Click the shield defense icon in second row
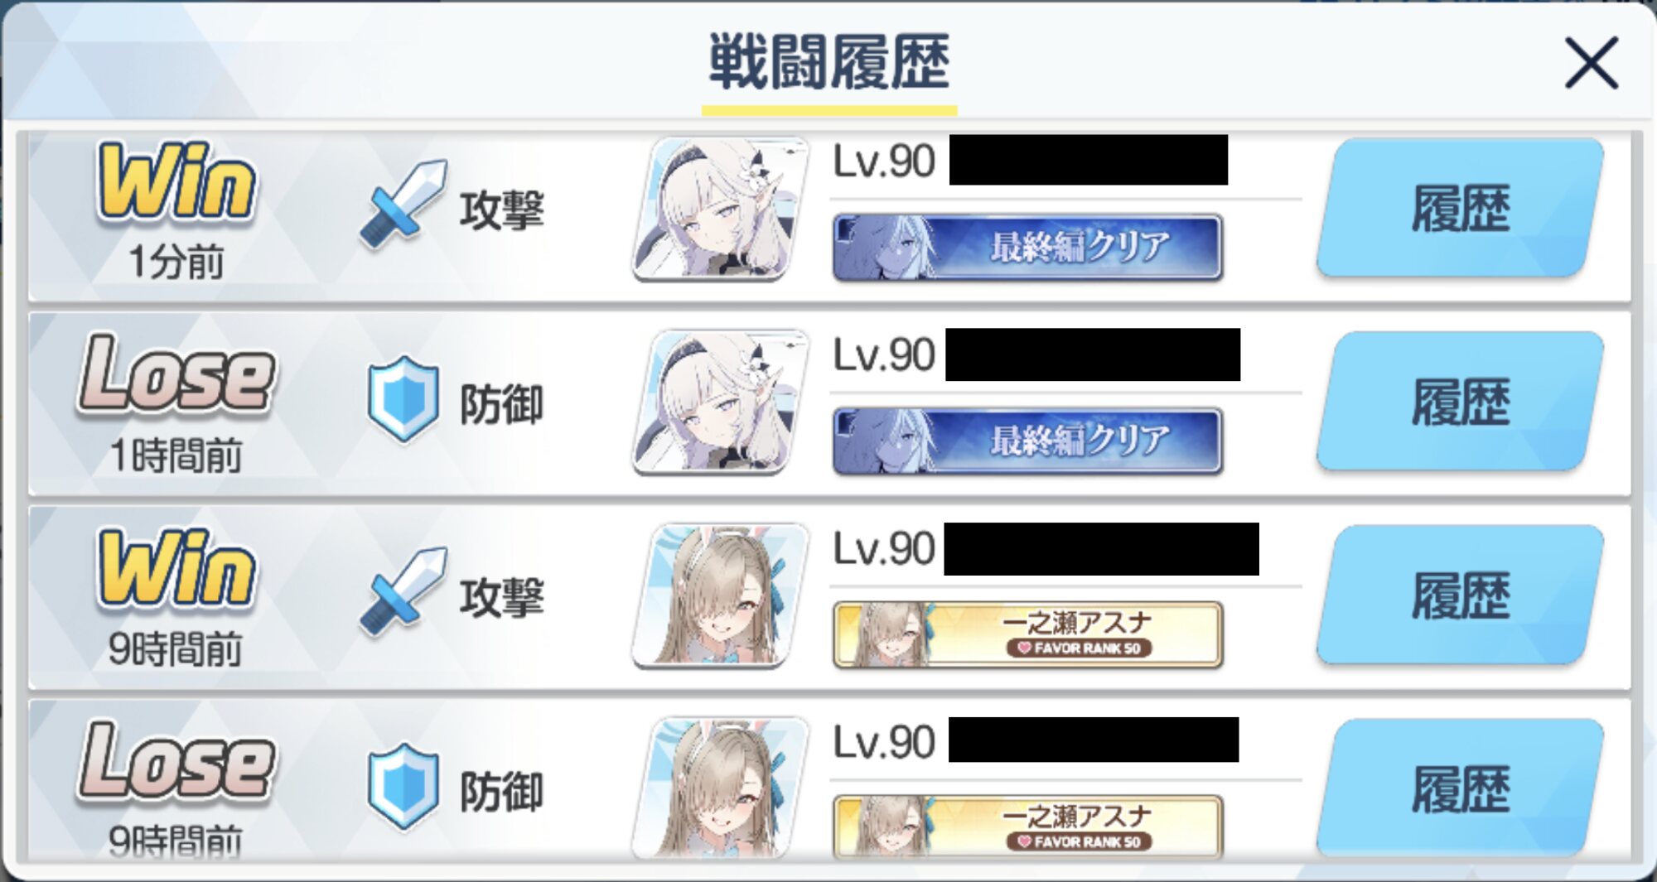Viewport: 1657px width, 882px height. coord(403,400)
